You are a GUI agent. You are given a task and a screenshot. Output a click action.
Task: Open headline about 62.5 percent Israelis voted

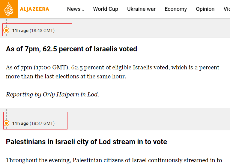click(x=71, y=49)
